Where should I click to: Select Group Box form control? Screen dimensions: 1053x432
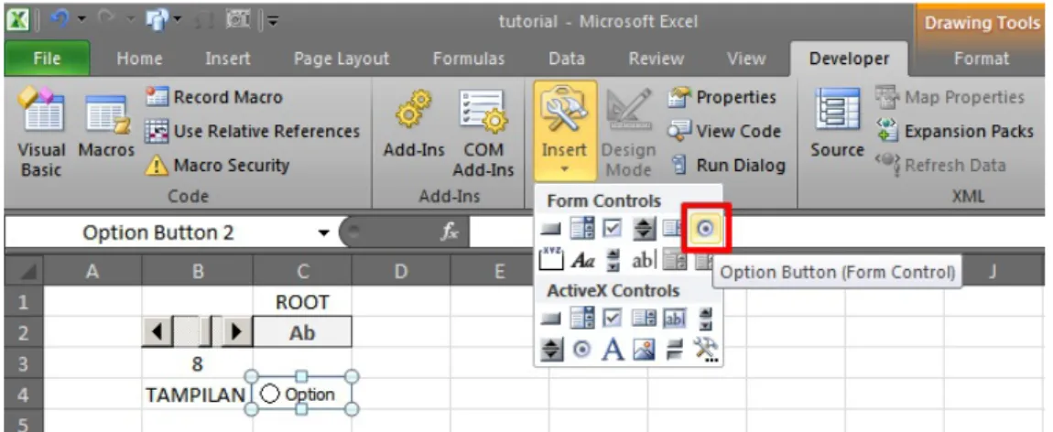coord(551,260)
